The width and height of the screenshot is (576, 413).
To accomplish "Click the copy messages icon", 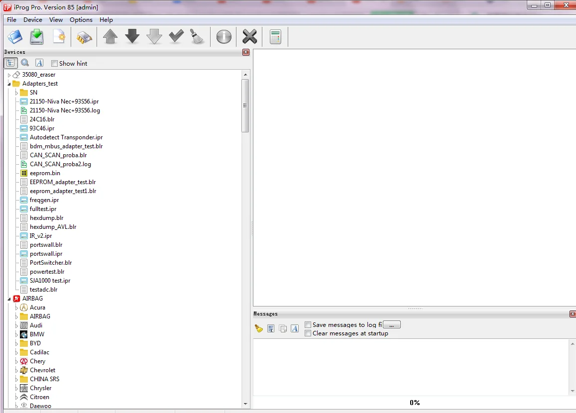I will [x=283, y=328].
